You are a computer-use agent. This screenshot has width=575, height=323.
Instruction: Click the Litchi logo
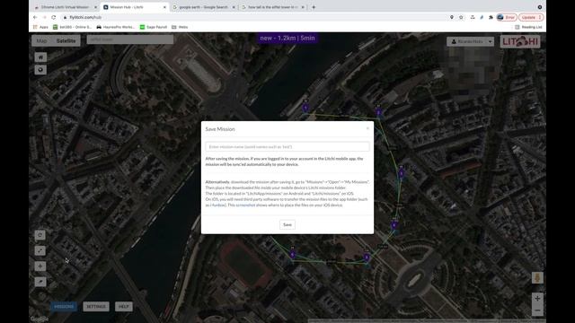coord(520,41)
